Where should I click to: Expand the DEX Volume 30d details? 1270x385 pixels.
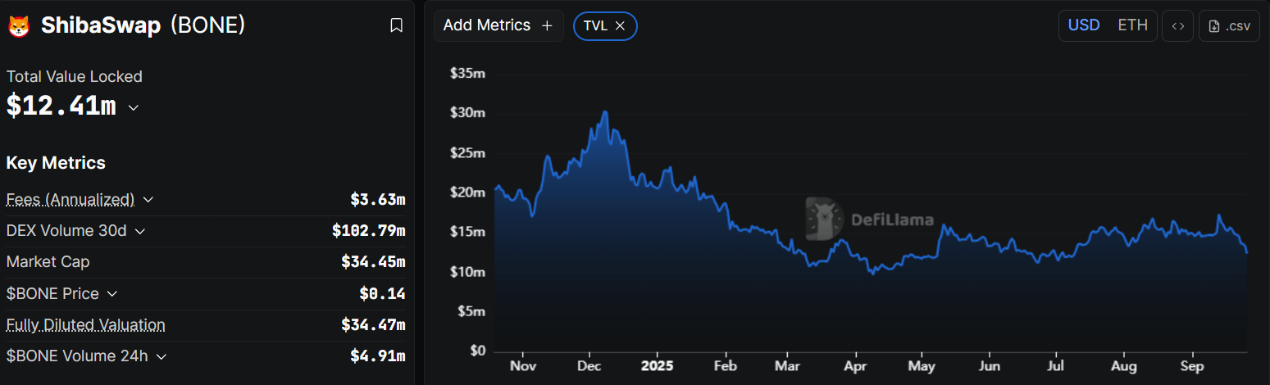click(139, 231)
